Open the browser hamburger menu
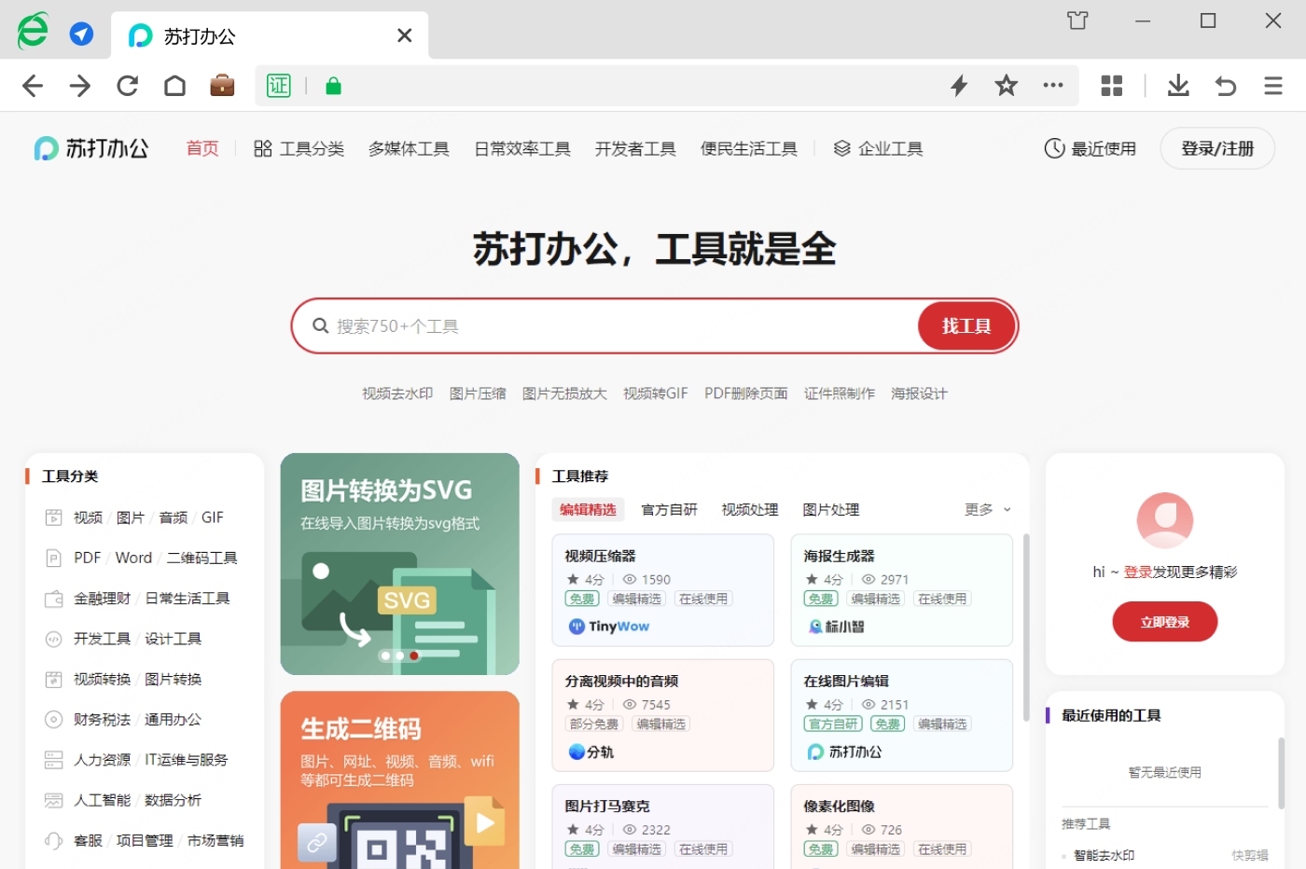The width and height of the screenshot is (1306, 869). (x=1273, y=86)
